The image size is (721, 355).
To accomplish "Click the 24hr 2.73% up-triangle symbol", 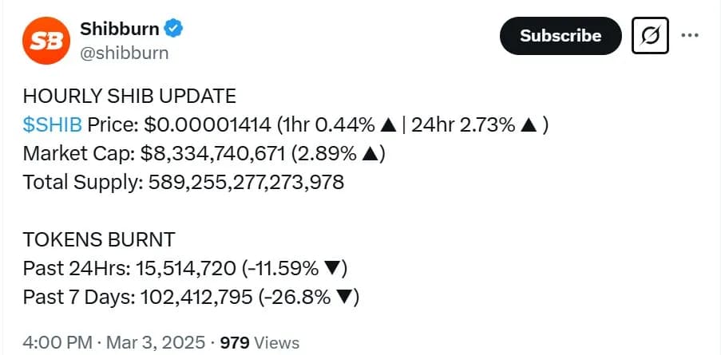I will tap(529, 125).
